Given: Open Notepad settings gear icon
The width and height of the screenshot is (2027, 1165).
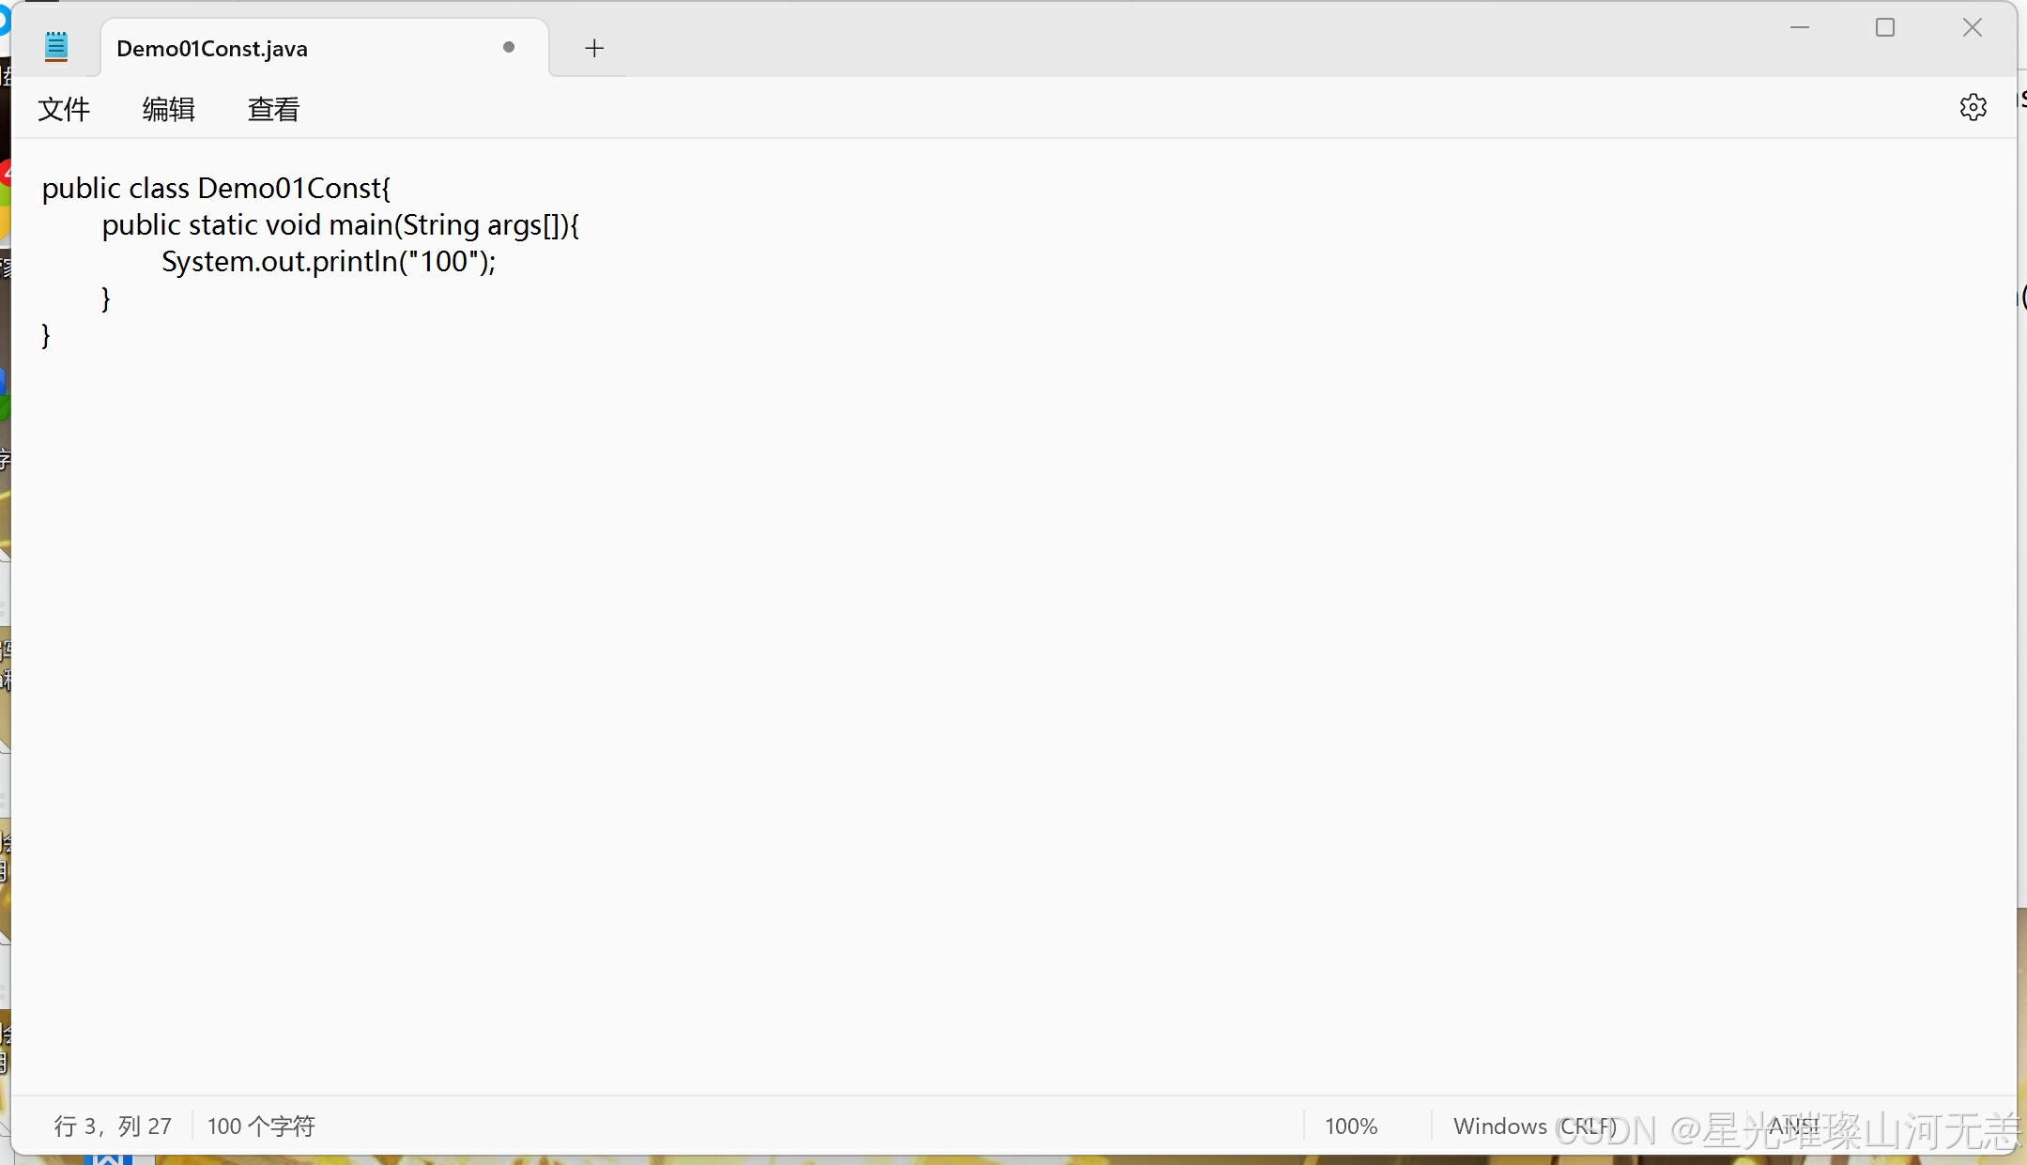Looking at the screenshot, I should pos(1973,107).
